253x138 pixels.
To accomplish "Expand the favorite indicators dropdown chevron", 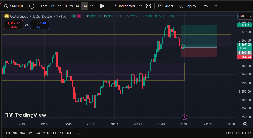I will coord(140,6).
